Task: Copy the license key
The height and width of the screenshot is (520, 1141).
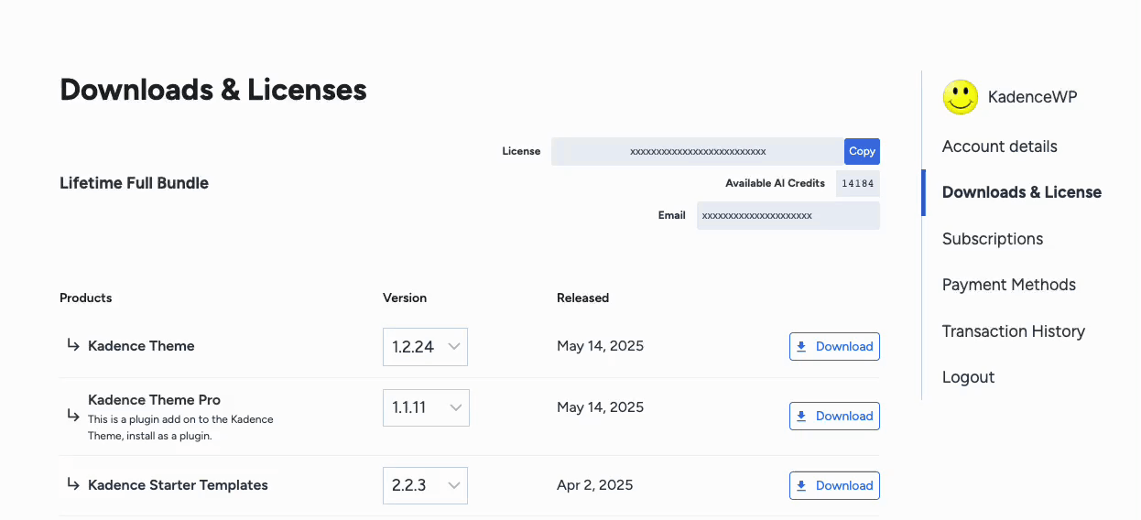Action: pos(862,151)
